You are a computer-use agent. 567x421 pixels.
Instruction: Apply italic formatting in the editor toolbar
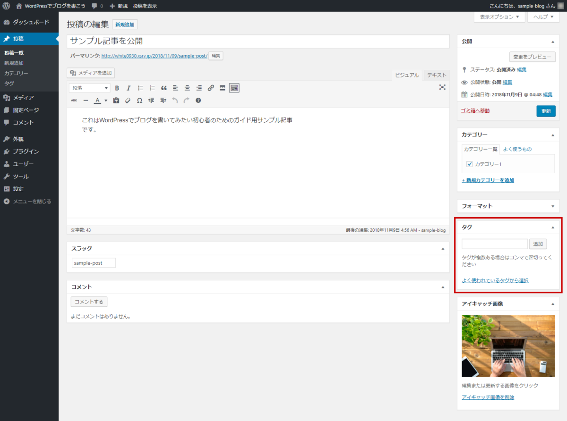point(129,88)
